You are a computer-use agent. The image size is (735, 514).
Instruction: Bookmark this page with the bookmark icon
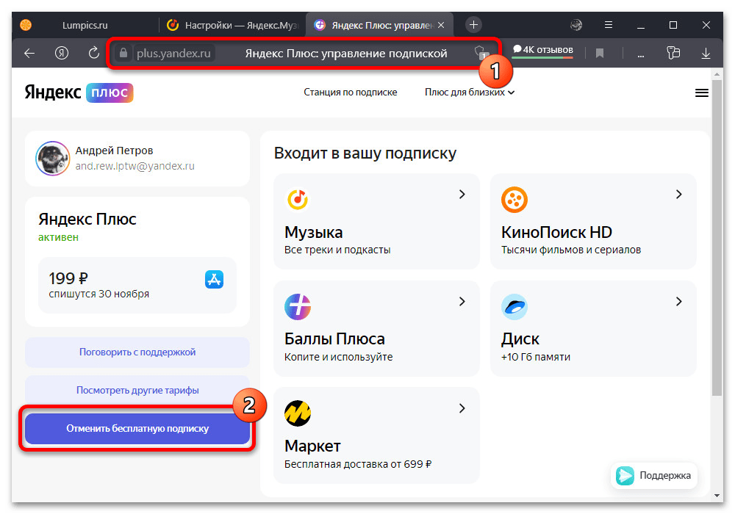click(x=600, y=53)
